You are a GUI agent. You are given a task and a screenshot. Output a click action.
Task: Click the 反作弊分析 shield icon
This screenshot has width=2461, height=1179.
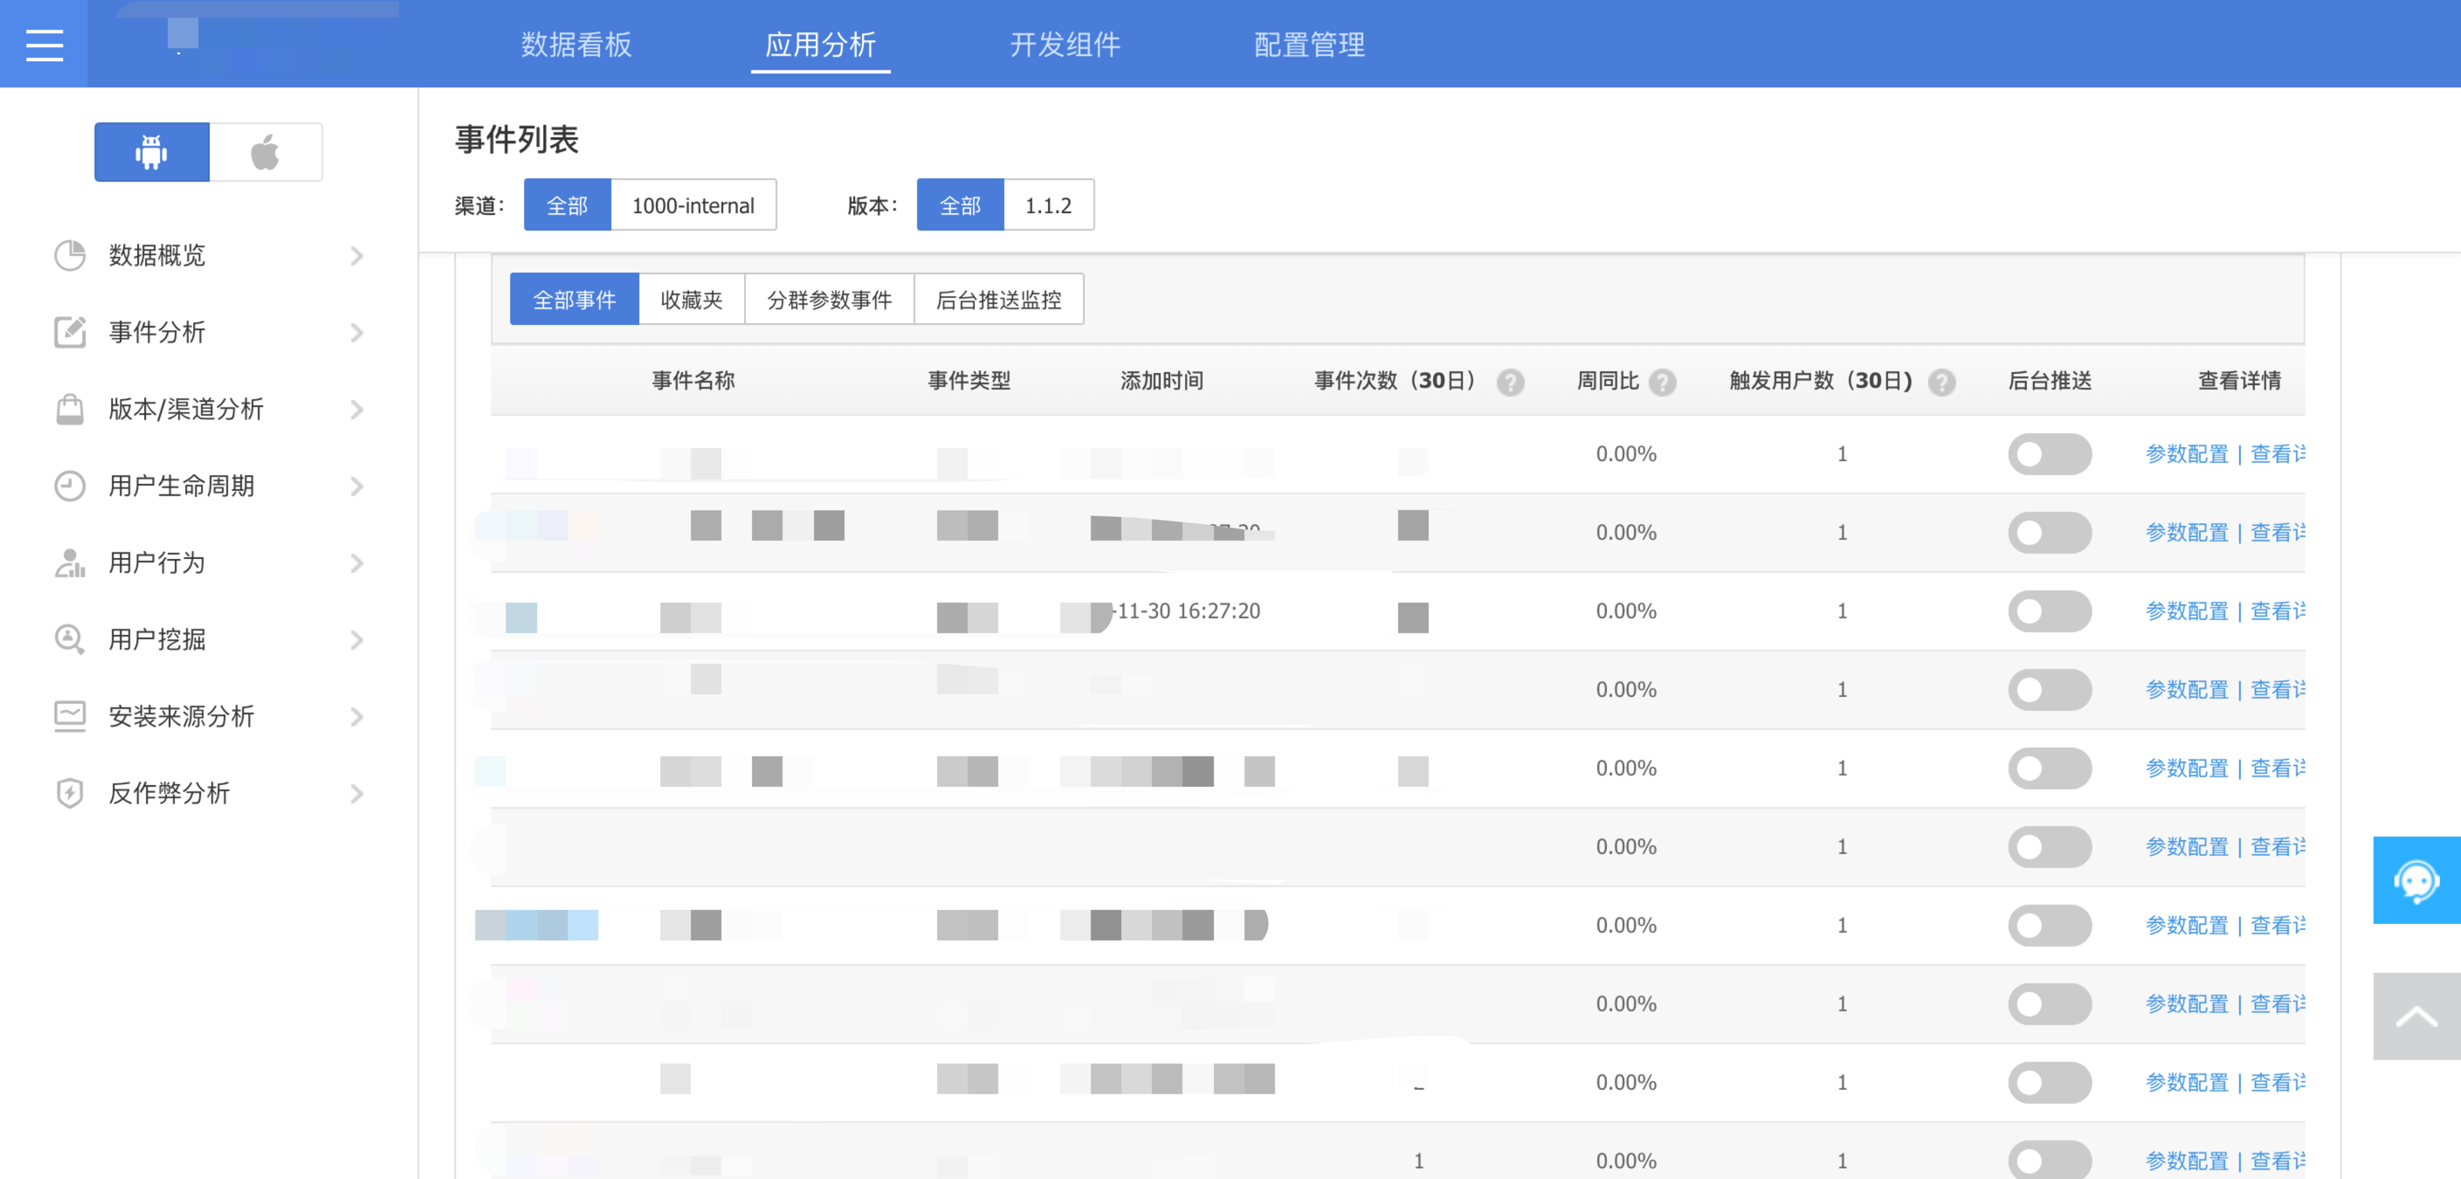click(70, 793)
